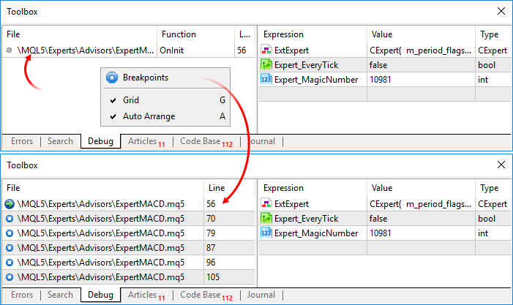Close the upper Toolbox panel
This screenshot has width=513, height=305.
[501, 11]
